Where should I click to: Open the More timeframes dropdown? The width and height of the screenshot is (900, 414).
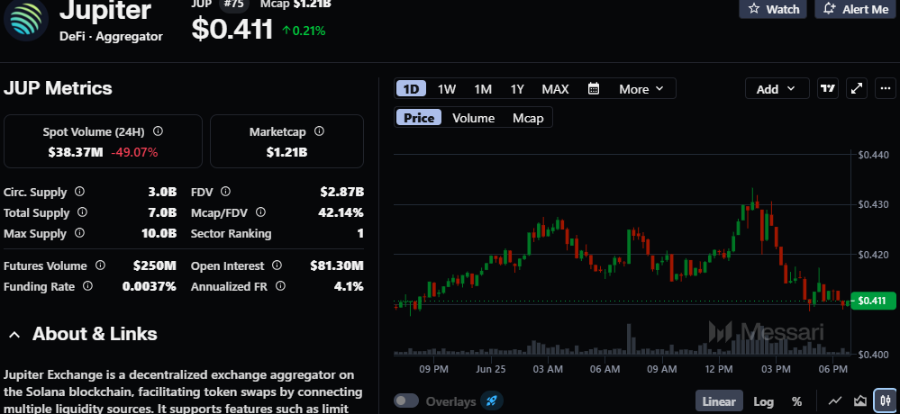pyautogui.click(x=641, y=89)
